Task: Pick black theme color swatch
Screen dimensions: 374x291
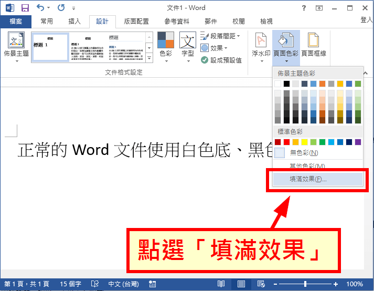Action: [x=286, y=84]
